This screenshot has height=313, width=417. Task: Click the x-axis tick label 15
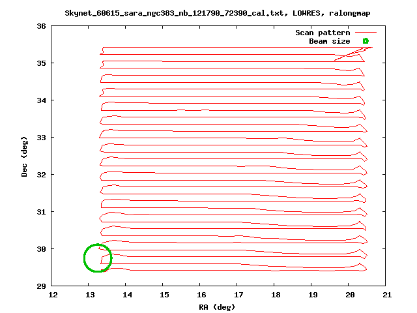tap(164, 295)
